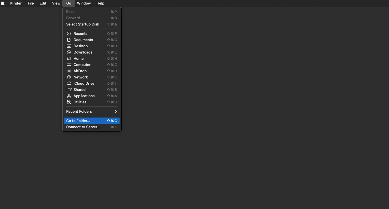Image resolution: width=389 pixels, height=209 pixels.
Task: Go to Documents
Action: pos(92,40)
